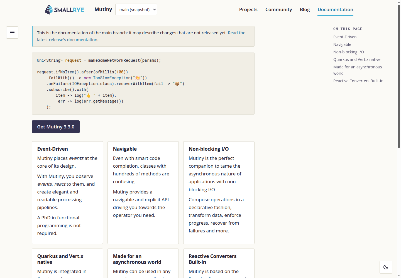The image size is (401, 278).
Task: Open the Blog link in header
Action: click(x=305, y=9)
